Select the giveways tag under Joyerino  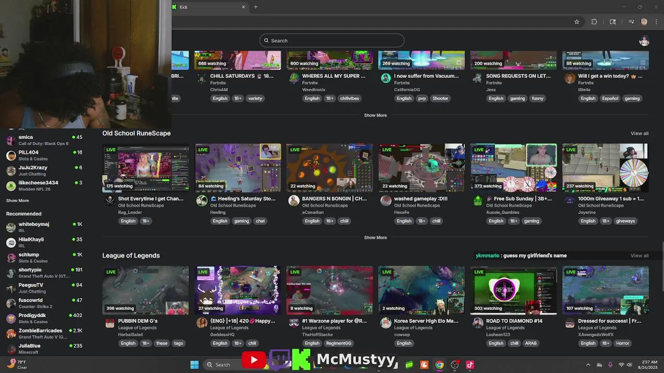(625, 221)
